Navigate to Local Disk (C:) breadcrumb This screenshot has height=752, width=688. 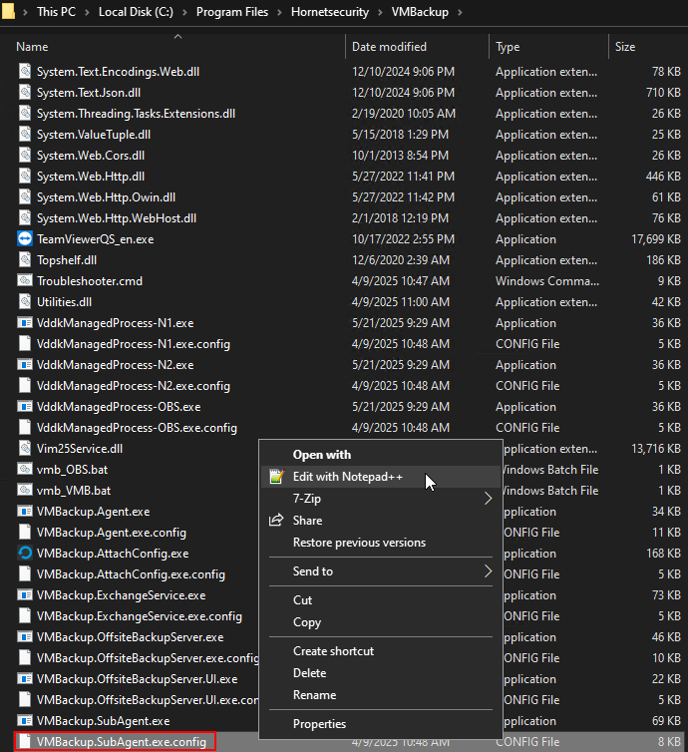click(x=136, y=12)
